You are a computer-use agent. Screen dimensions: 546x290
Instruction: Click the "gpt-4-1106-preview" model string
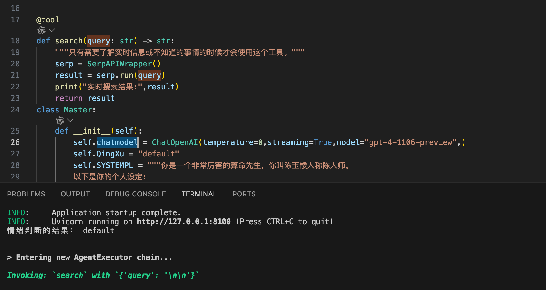pos(410,142)
